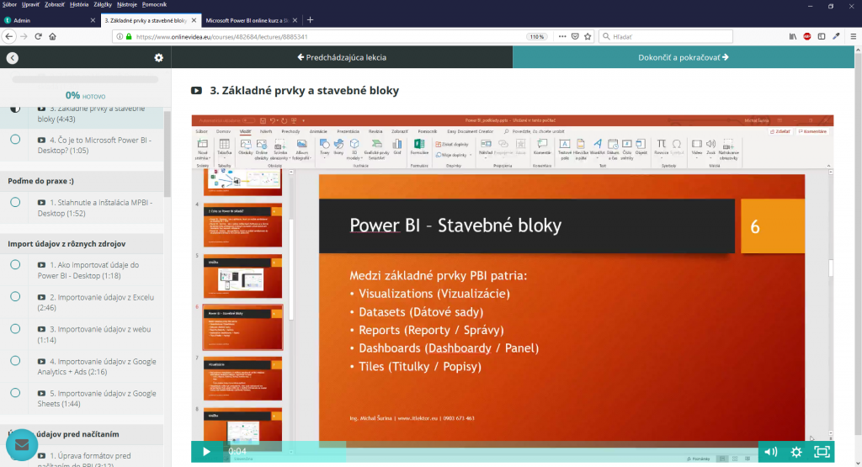Show site information icon
Viewport: 862px width, 467px height.
click(x=120, y=37)
